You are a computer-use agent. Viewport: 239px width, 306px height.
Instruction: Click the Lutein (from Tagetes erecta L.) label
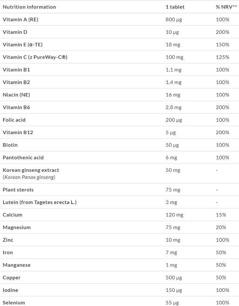tap(39, 202)
